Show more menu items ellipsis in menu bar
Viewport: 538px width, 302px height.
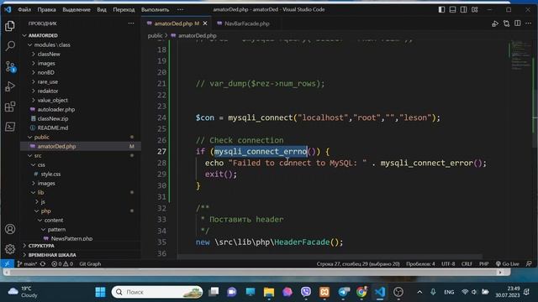(x=180, y=9)
